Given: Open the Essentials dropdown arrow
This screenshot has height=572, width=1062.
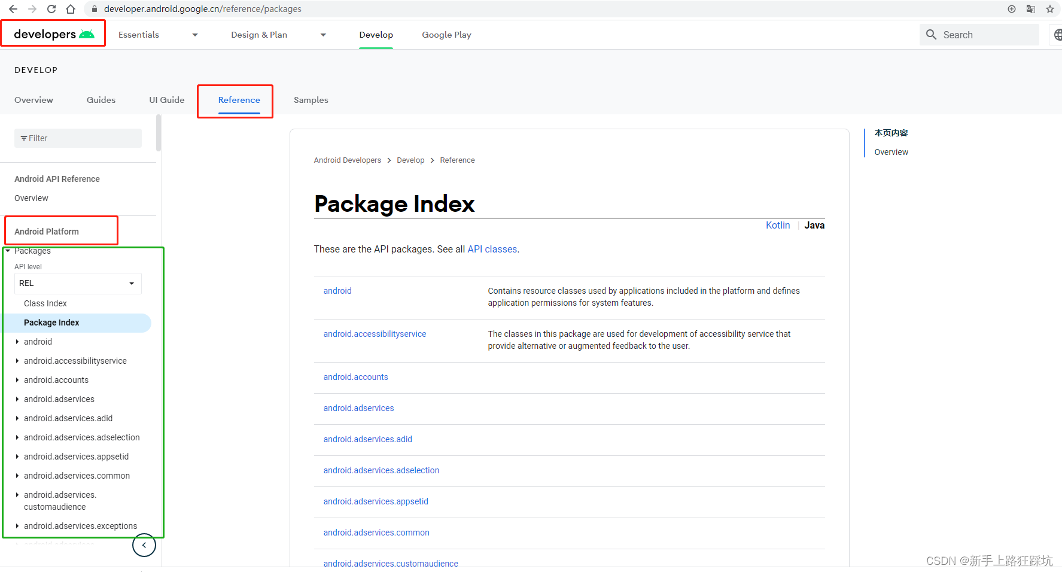Looking at the screenshot, I should point(195,35).
